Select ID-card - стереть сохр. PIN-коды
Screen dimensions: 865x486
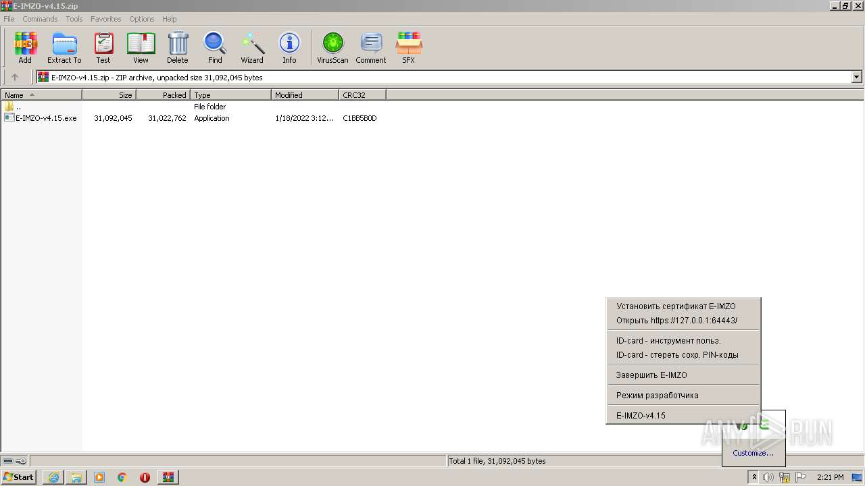tap(683, 355)
